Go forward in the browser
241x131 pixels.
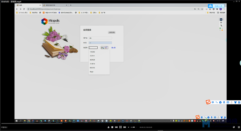pyautogui.click(x=20, y=9)
